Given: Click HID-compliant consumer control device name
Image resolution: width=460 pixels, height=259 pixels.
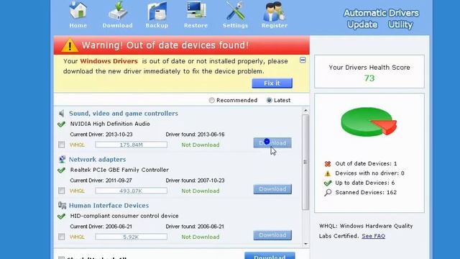Looking at the screenshot, I should 124,216.
